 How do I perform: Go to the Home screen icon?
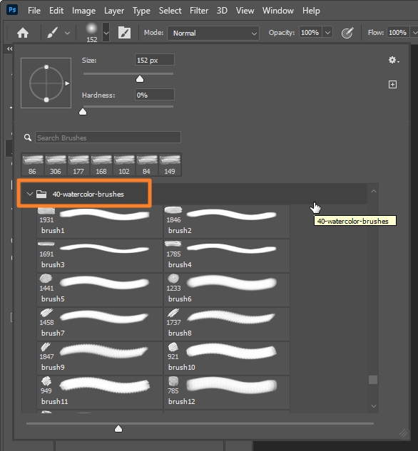pyautogui.click(x=23, y=33)
